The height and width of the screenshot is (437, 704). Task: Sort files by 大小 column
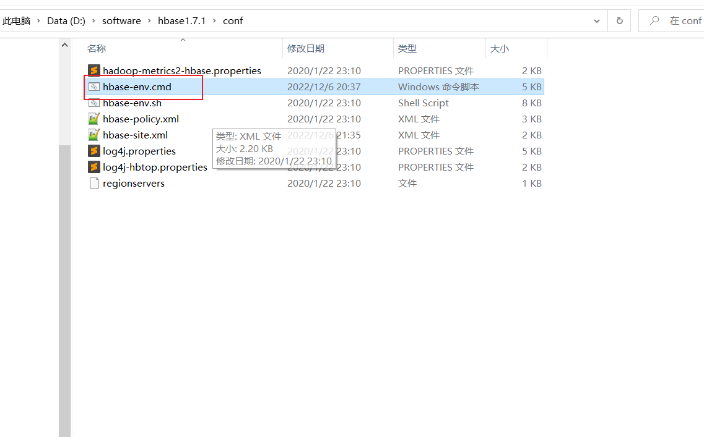[499, 48]
